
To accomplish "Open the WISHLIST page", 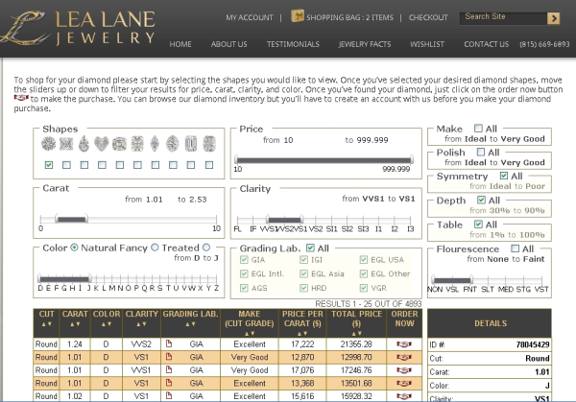I will 427,44.
